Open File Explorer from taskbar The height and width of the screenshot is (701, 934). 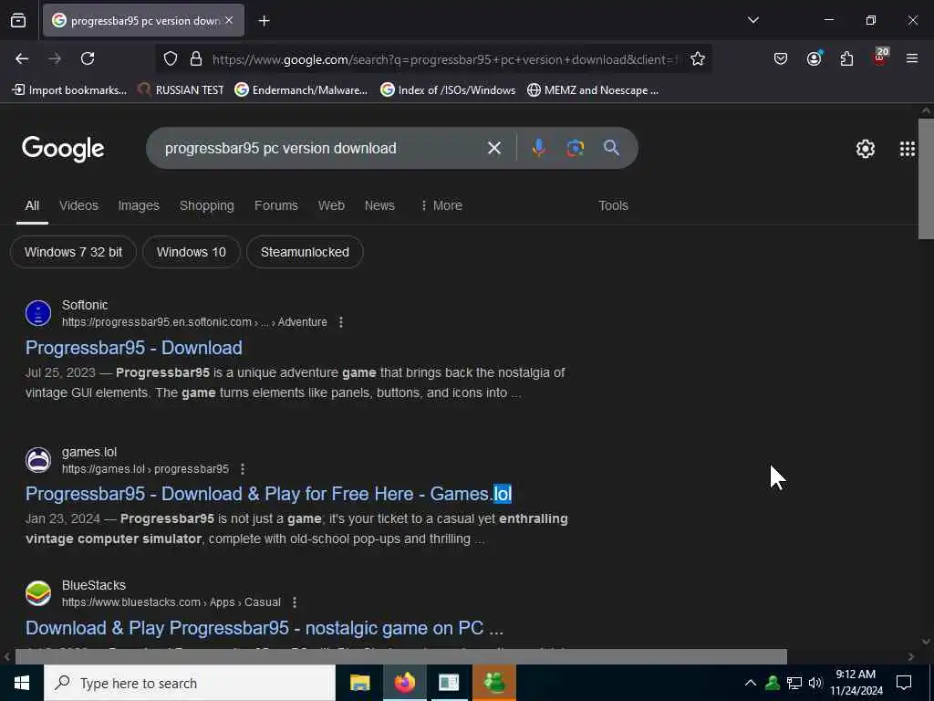click(359, 683)
